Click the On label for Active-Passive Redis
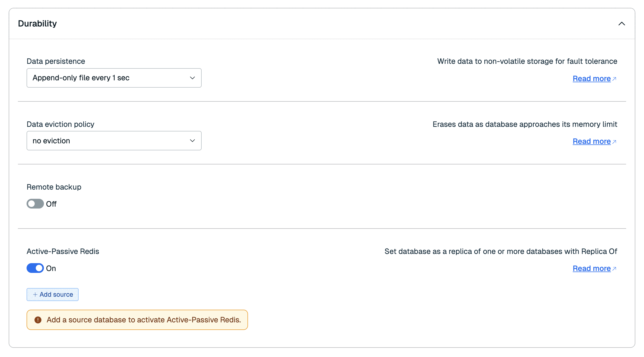Image resolution: width=644 pixels, height=357 pixels. coord(51,268)
